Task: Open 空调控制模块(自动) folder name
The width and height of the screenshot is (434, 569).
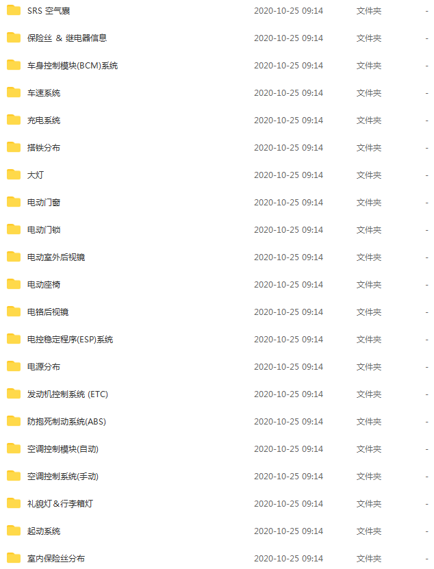Action: click(x=63, y=449)
